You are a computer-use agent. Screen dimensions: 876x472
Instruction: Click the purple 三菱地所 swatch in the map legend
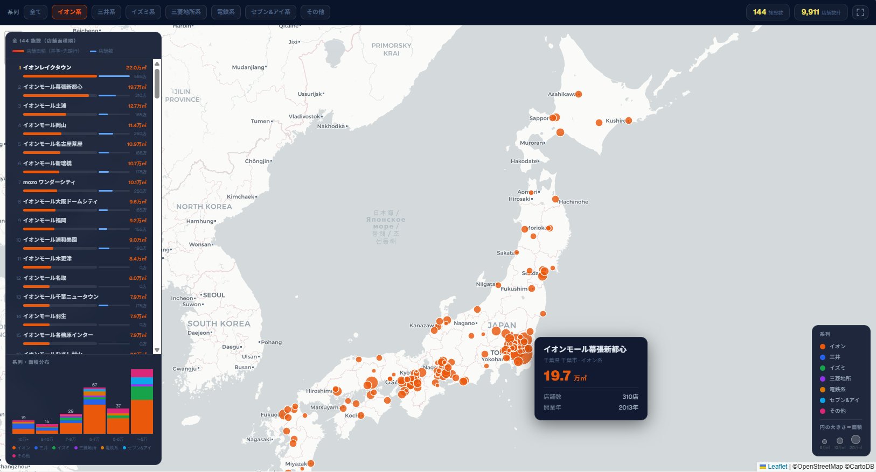(x=823, y=379)
